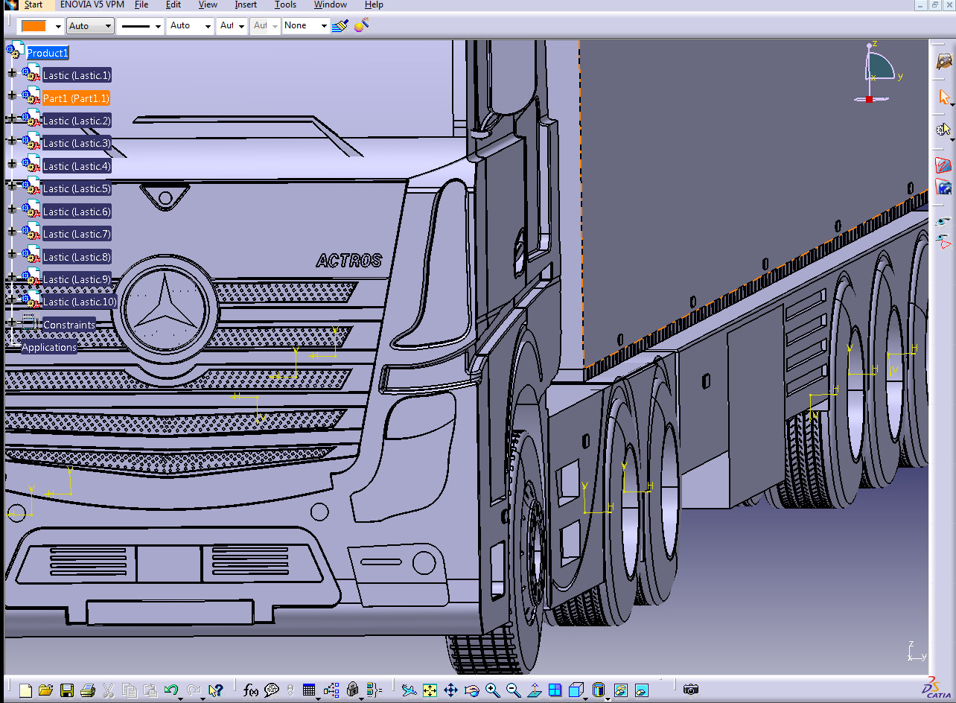Click the Paste icon in bottom toolbar

150,690
